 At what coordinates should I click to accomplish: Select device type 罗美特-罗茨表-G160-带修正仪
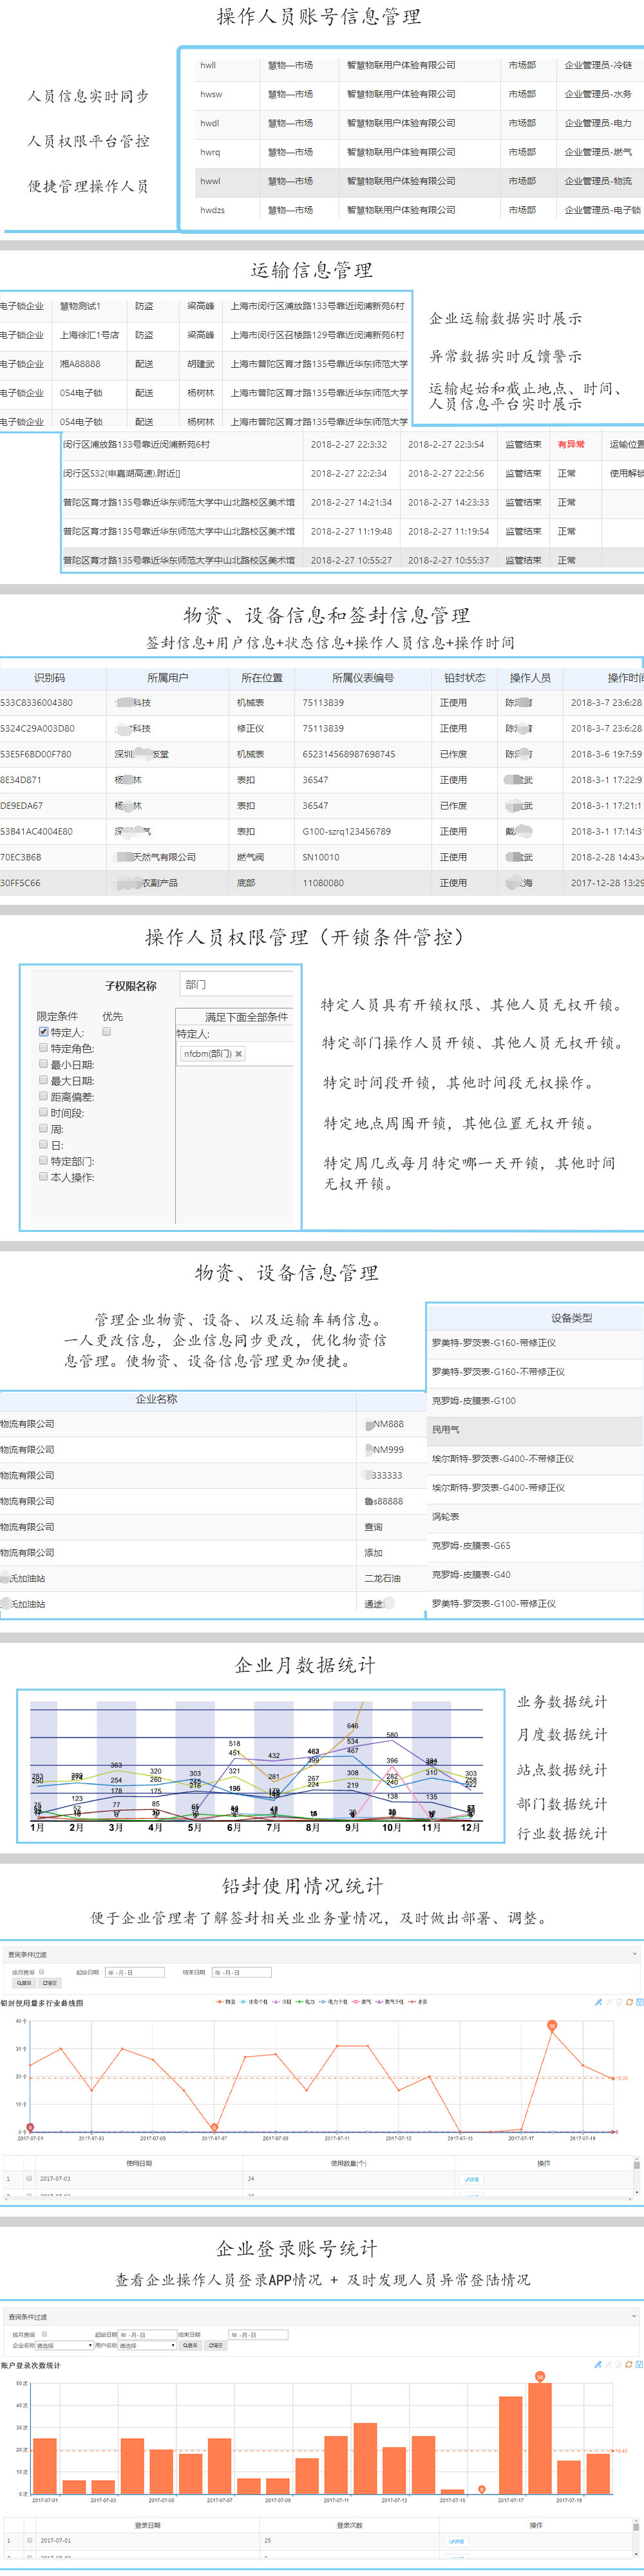point(494,1343)
